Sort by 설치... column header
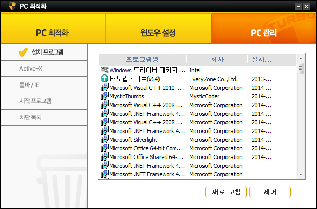Viewport: 317px width, 209px height. pyautogui.click(x=262, y=59)
